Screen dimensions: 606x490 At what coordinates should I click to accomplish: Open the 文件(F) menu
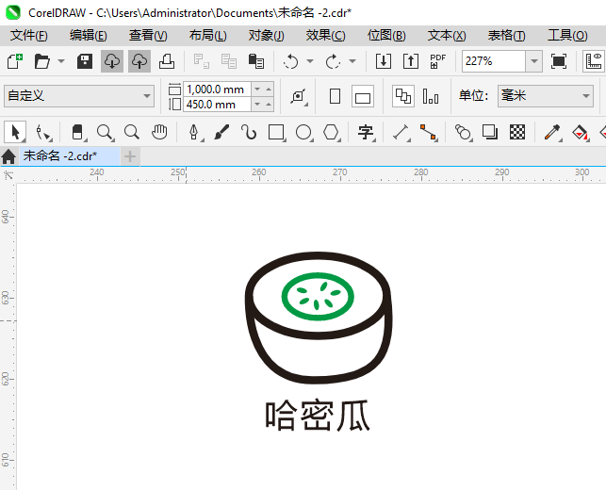[x=29, y=36]
